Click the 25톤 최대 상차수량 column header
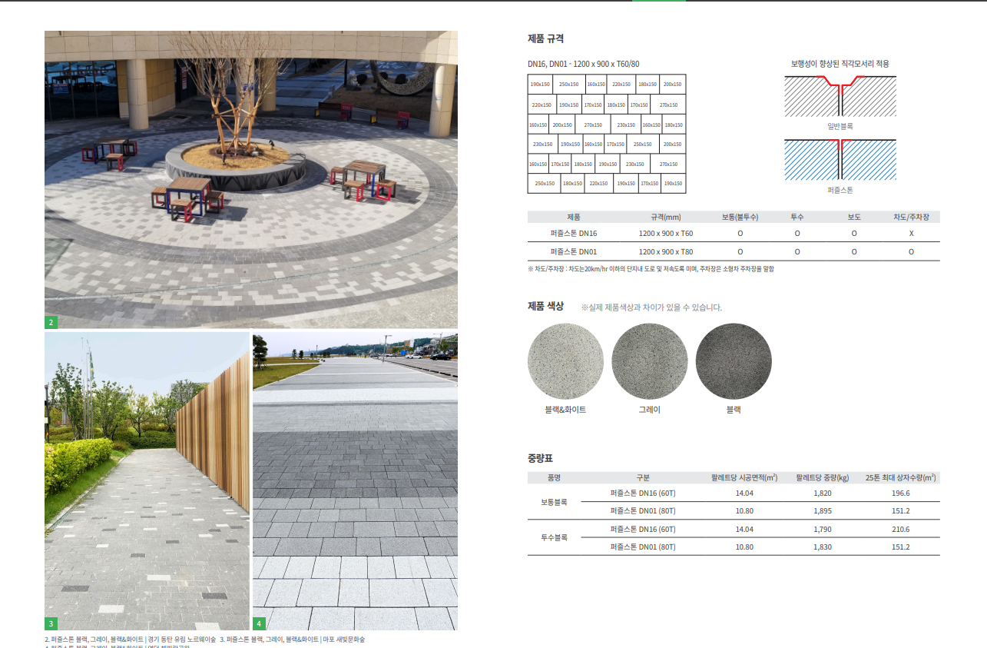 pos(900,477)
